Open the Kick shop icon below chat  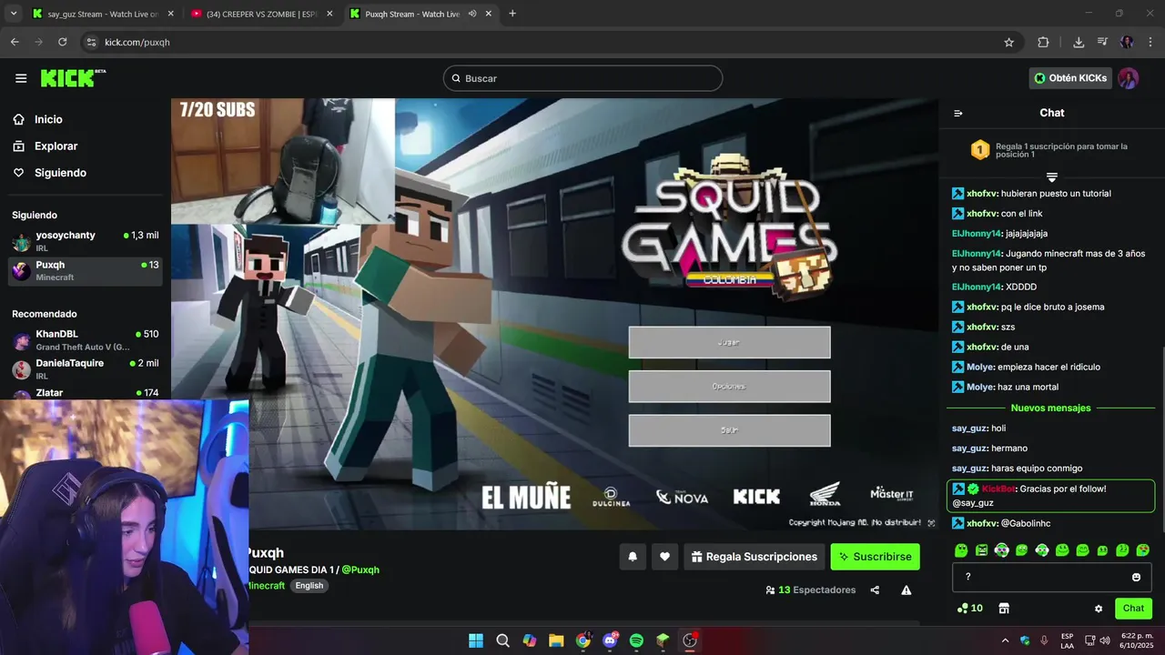coord(1004,609)
